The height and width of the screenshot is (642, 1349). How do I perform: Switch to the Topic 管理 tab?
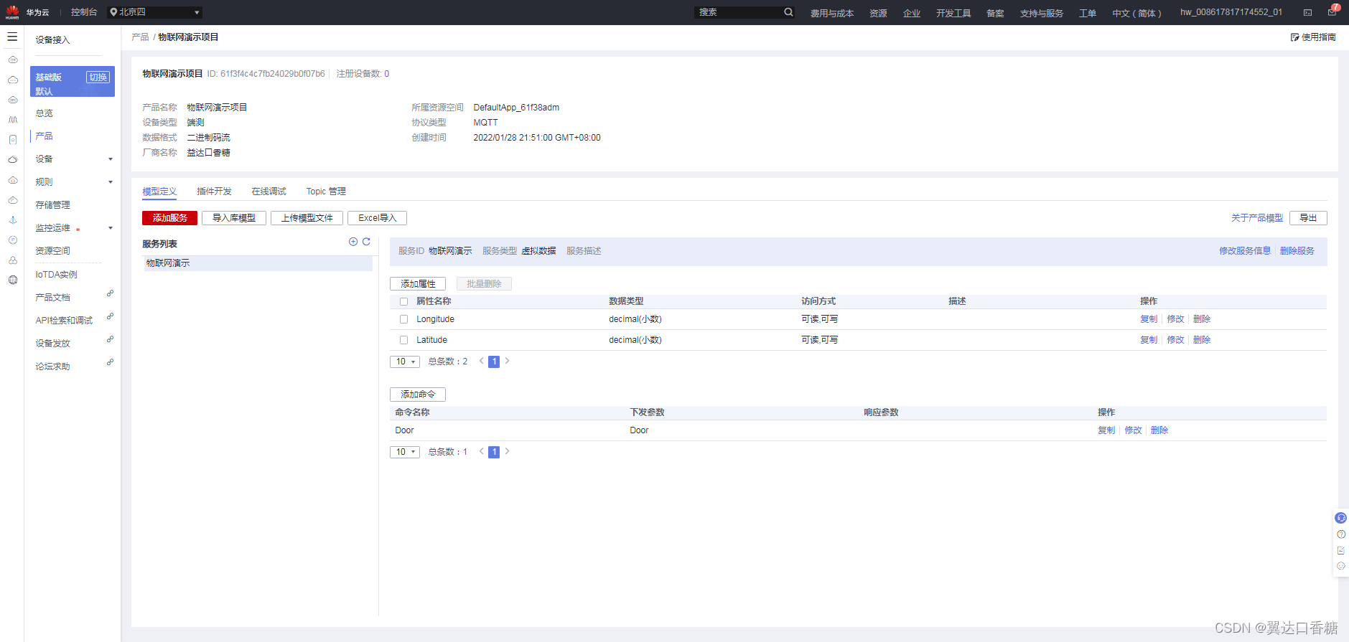(x=326, y=192)
